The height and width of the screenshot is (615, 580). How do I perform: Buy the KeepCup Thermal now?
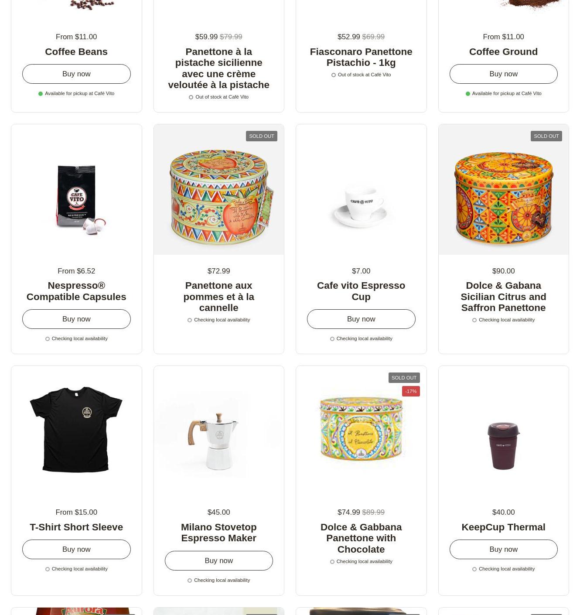503,549
